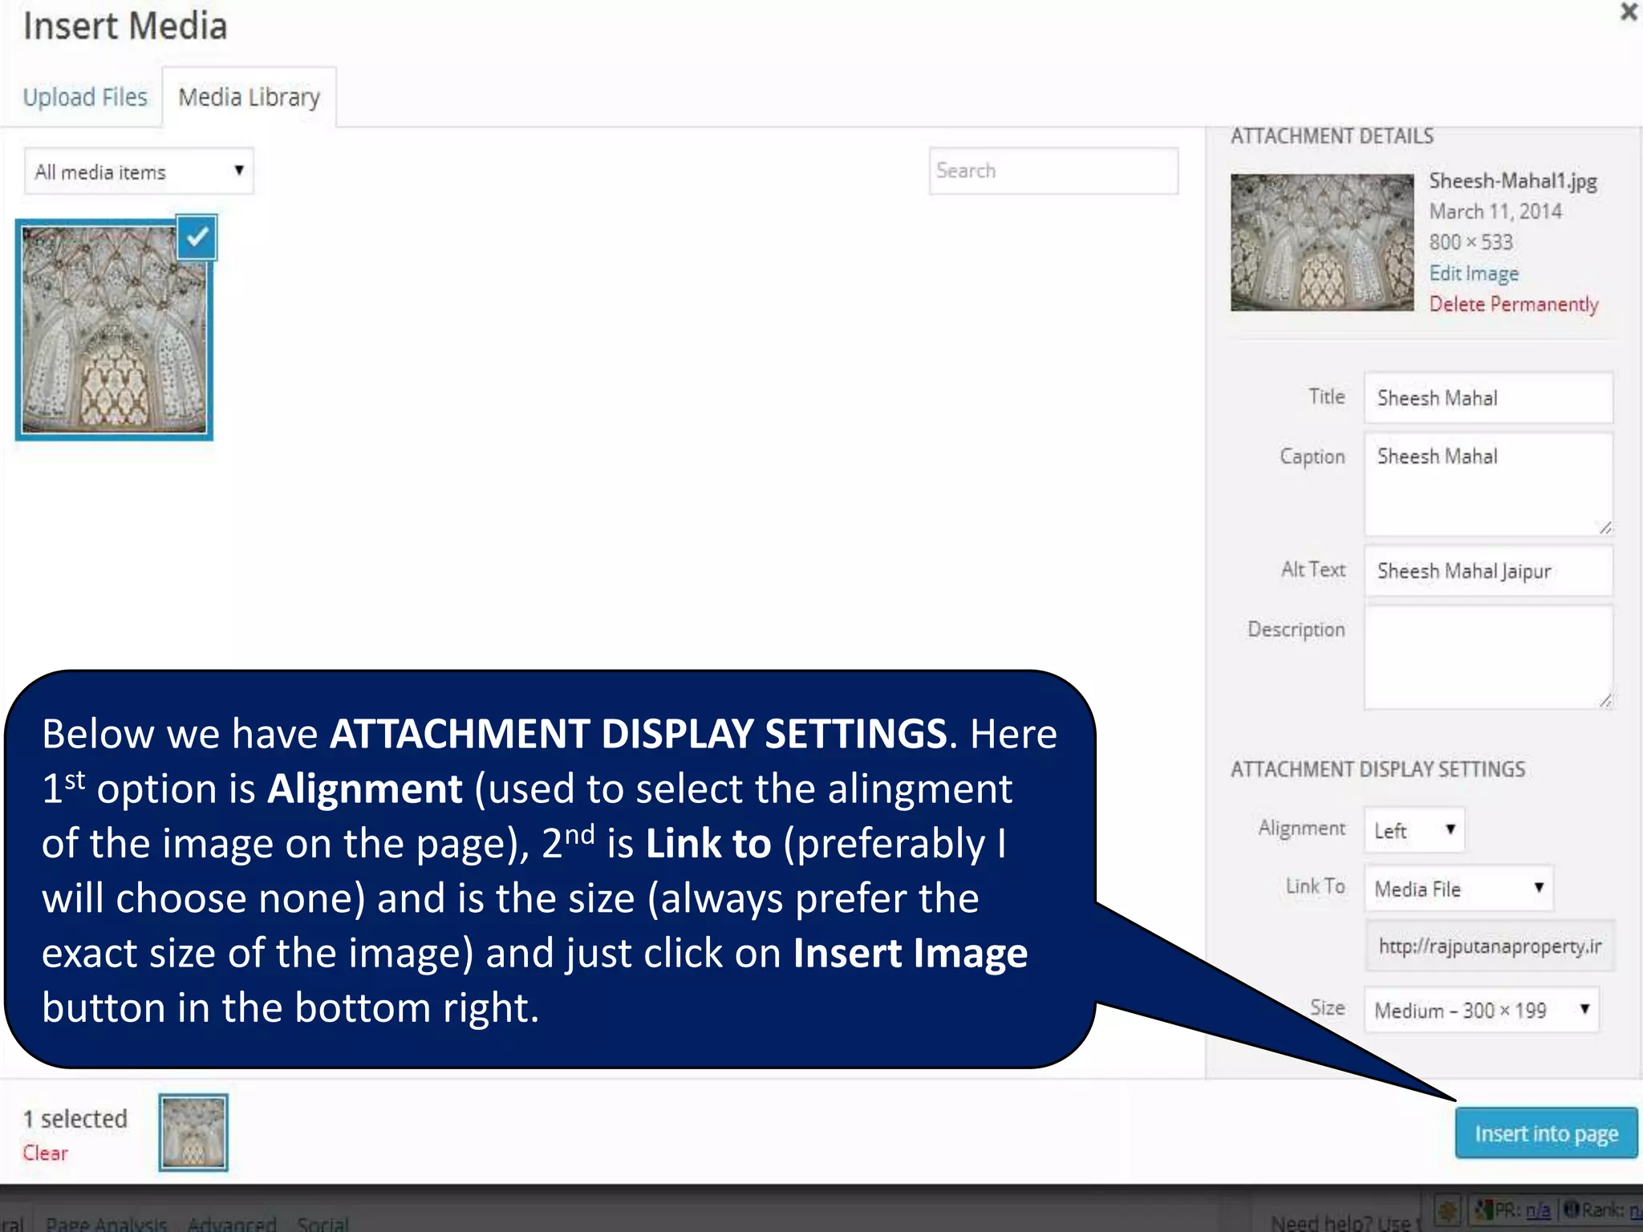
Task: Click Clear to deselect the selected media
Action: (46, 1153)
